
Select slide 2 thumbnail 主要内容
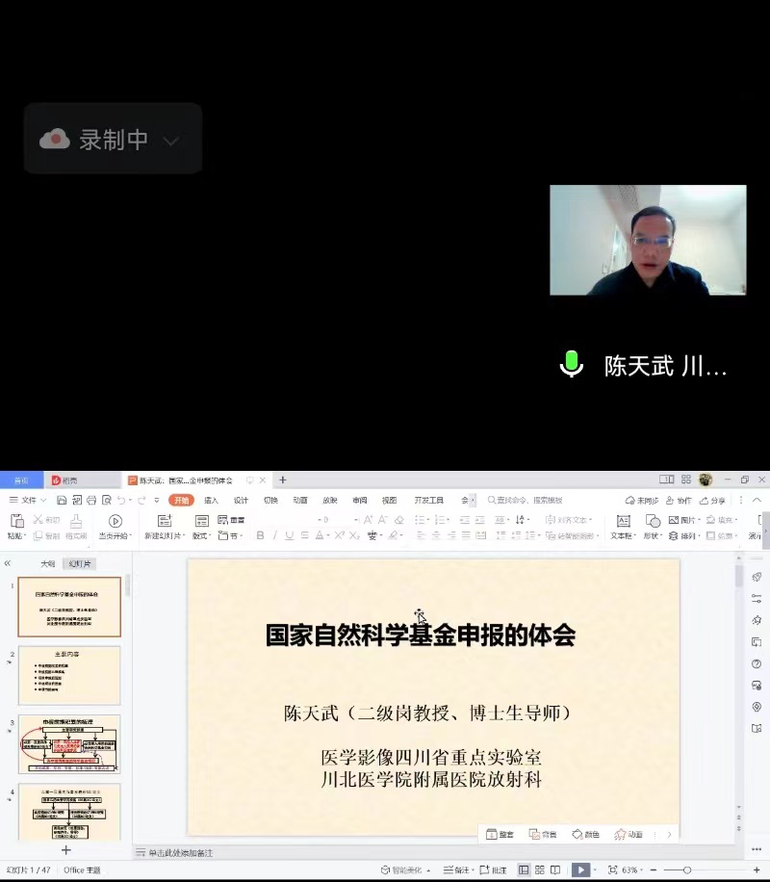pyautogui.click(x=69, y=675)
